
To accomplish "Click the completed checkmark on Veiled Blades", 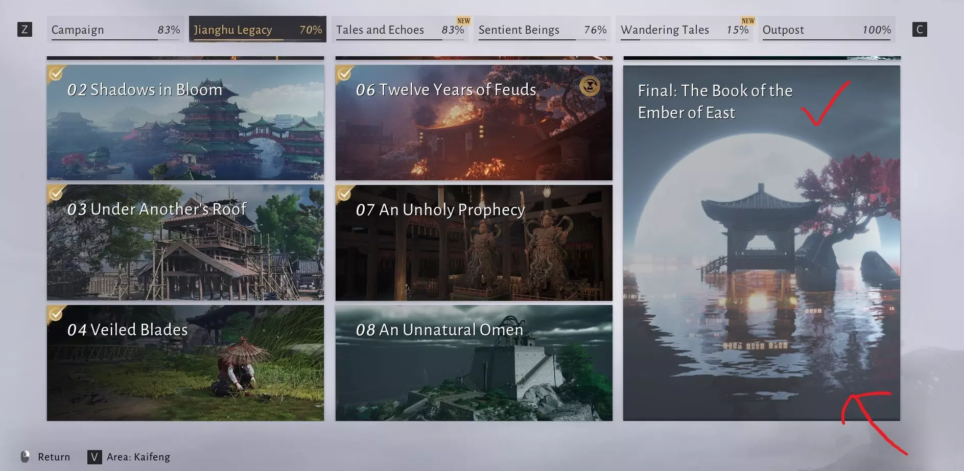I will pyautogui.click(x=56, y=314).
